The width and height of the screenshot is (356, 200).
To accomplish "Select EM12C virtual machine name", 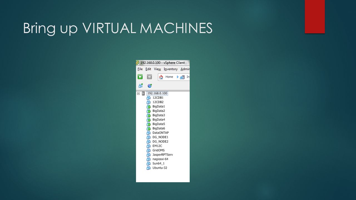I will coord(157,146).
